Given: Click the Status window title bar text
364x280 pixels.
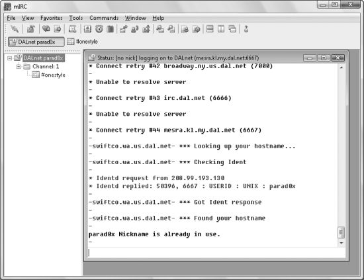Looking at the screenshot, I should pos(178,58).
